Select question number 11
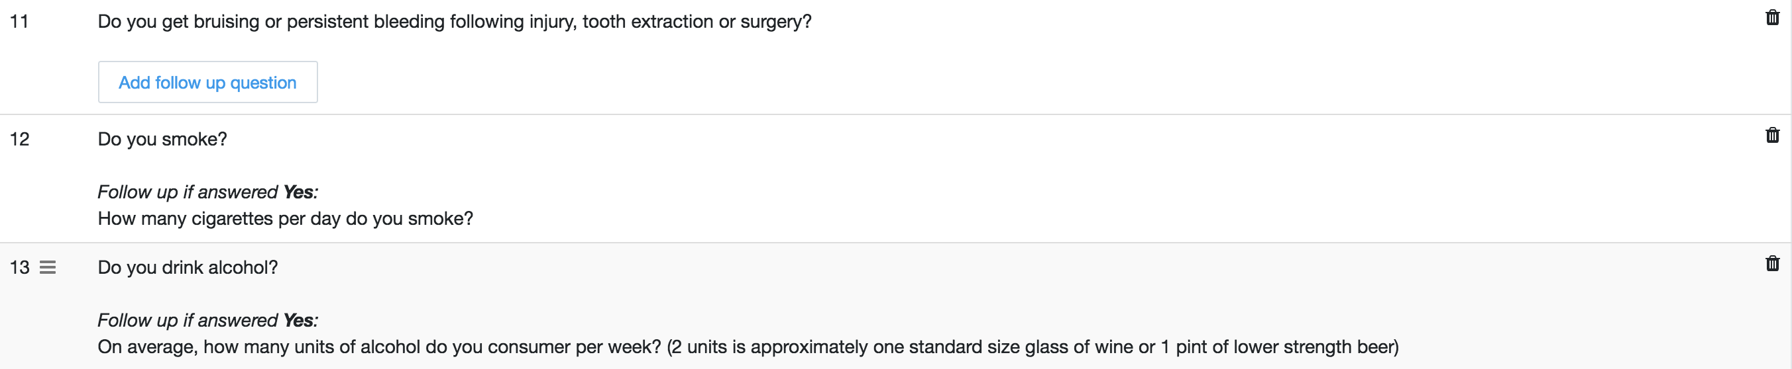1792x369 pixels. pos(19,22)
